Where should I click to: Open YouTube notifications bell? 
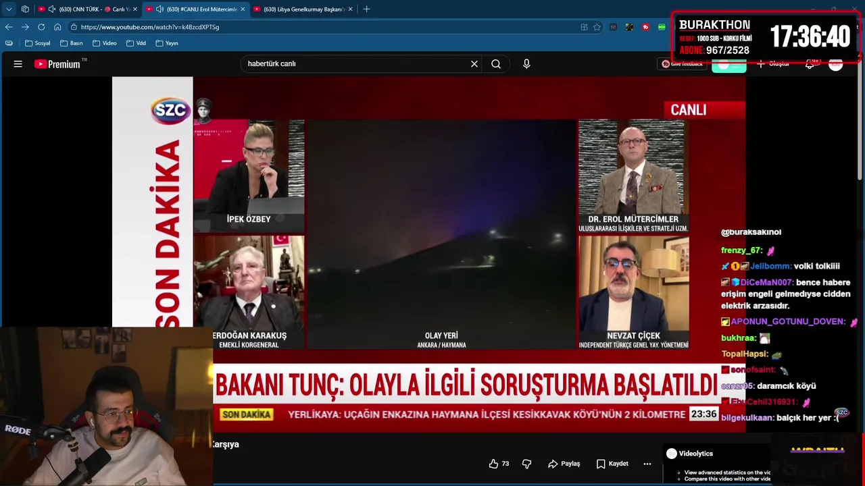tap(810, 64)
